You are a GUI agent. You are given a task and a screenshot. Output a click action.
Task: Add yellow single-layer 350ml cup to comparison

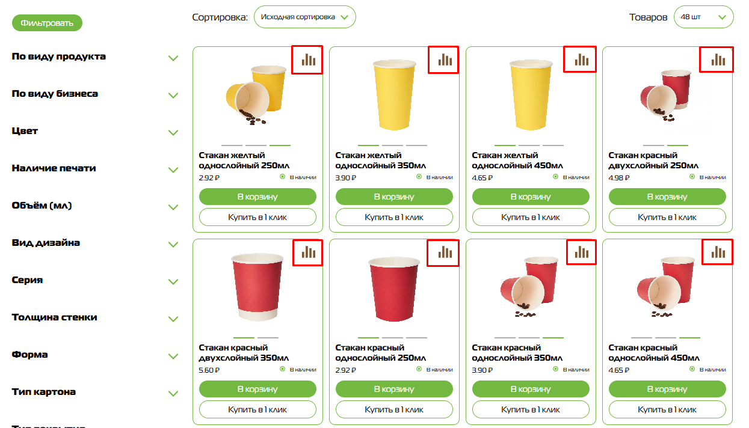click(x=444, y=60)
